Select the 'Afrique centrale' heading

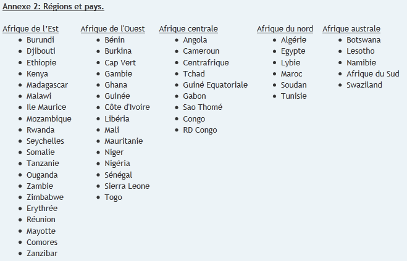pos(188,29)
